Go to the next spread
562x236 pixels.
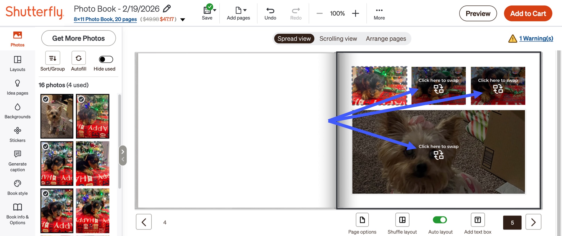(533, 222)
